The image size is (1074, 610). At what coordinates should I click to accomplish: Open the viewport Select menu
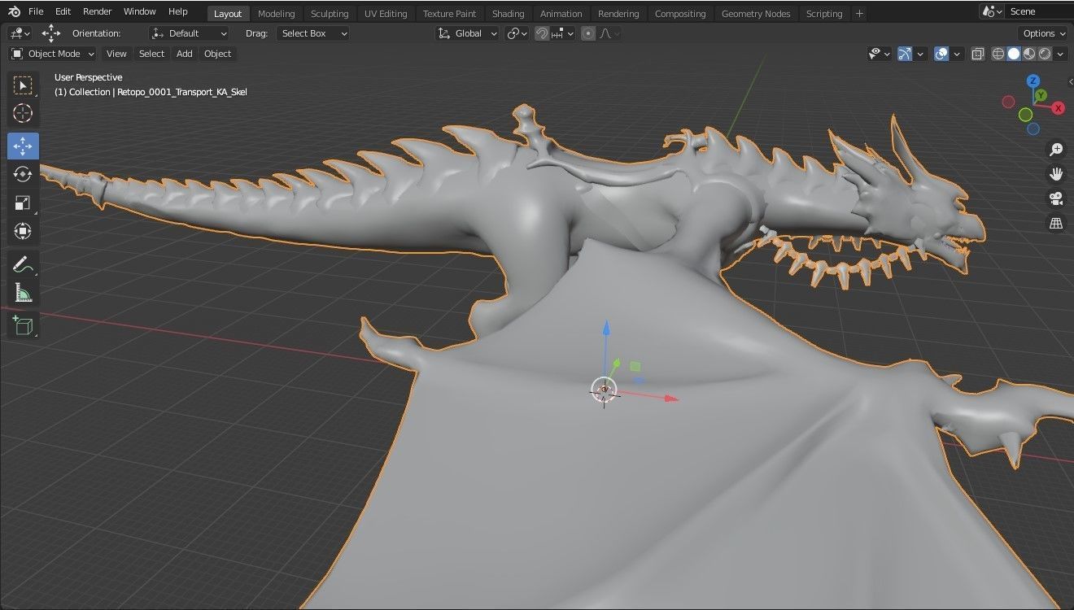(151, 54)
